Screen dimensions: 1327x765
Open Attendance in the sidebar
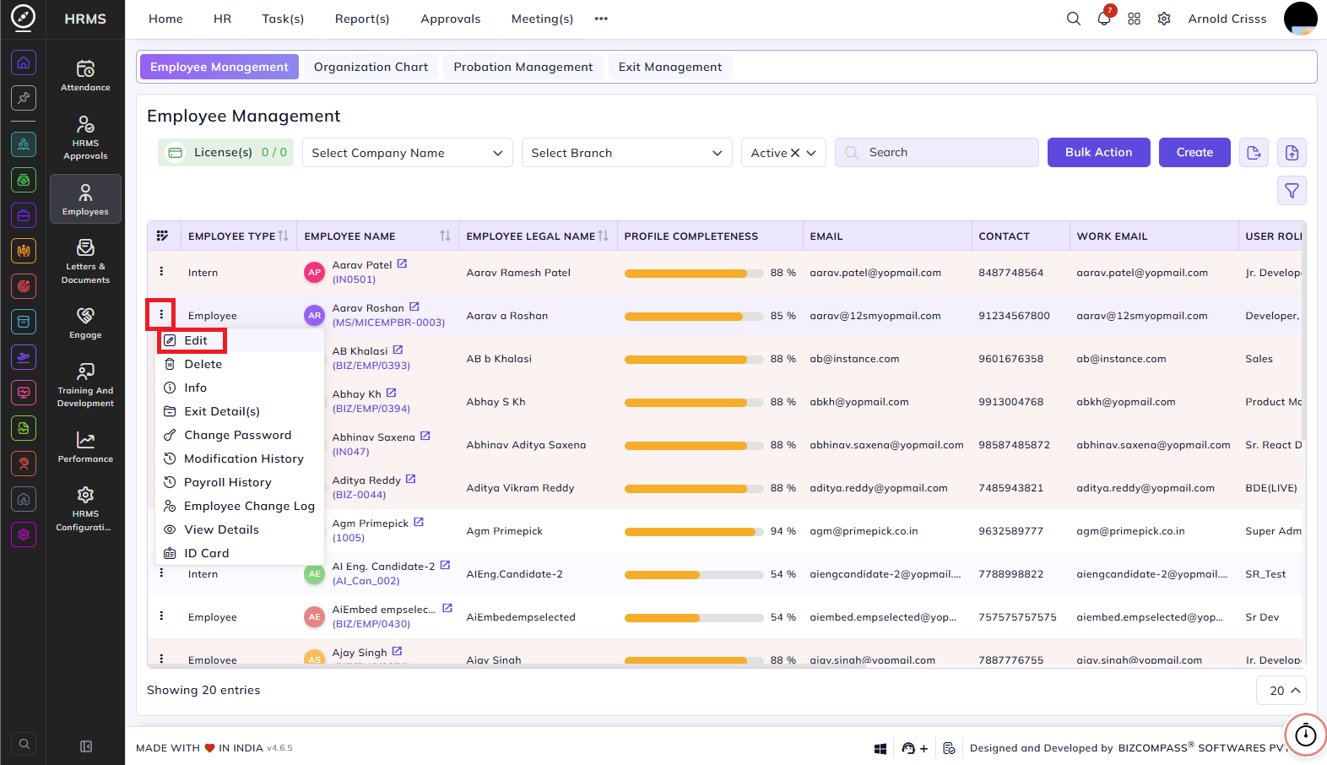(85, 75)
